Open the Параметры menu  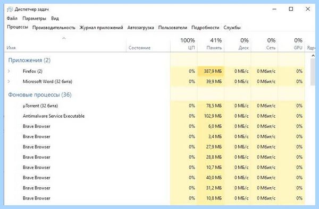[x=34, y=19]
